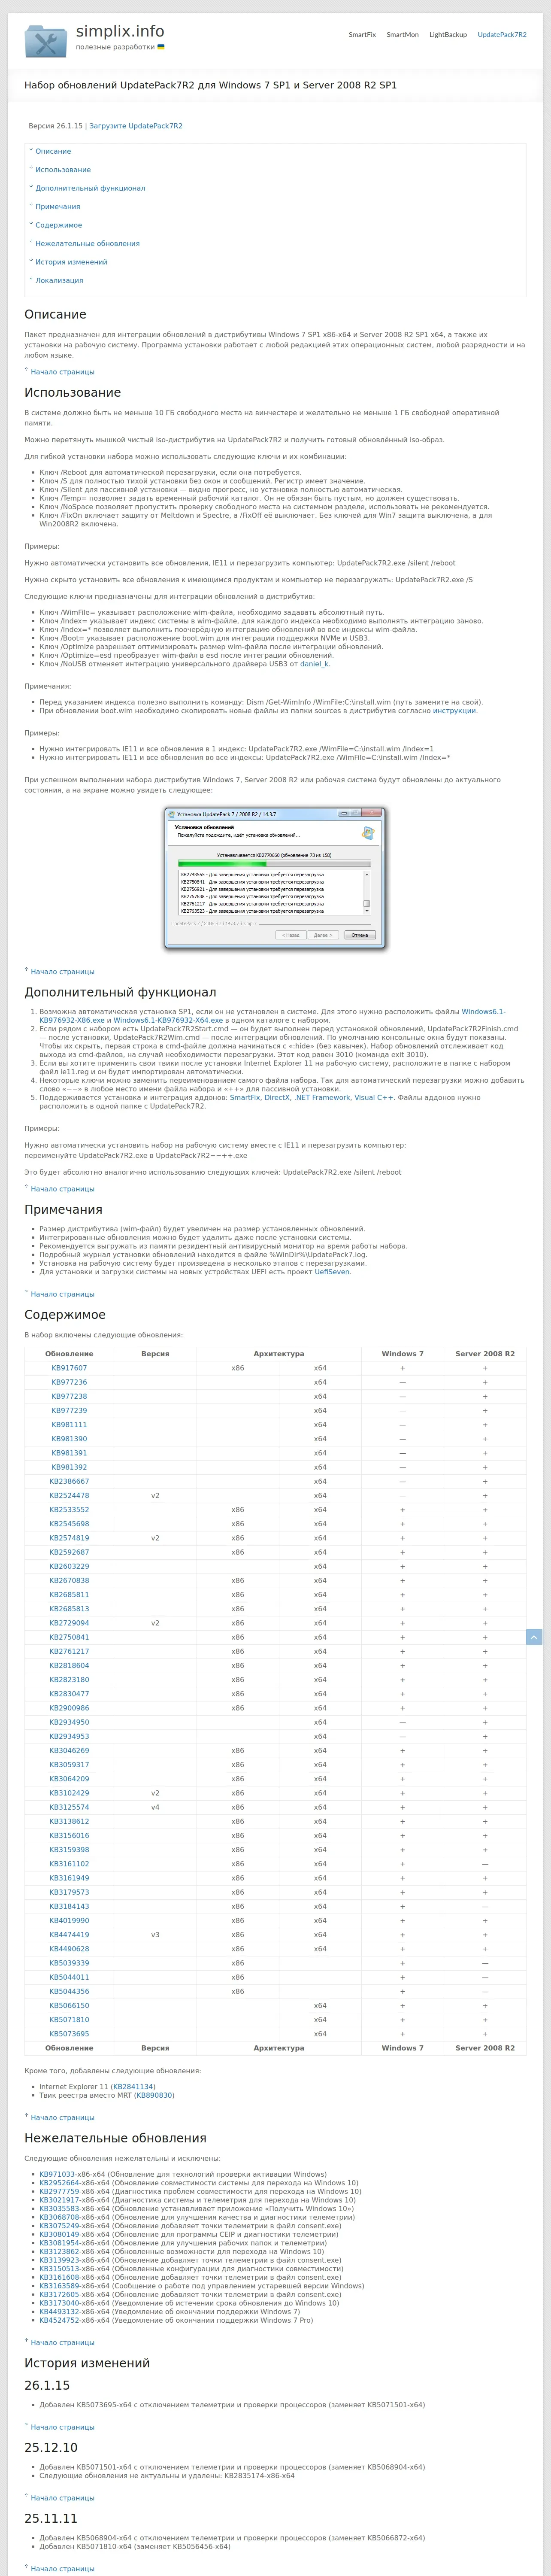This screenshot has width=551, height=2576.
Task: Open KB2574819 in the updates table
Action: 69,1538
